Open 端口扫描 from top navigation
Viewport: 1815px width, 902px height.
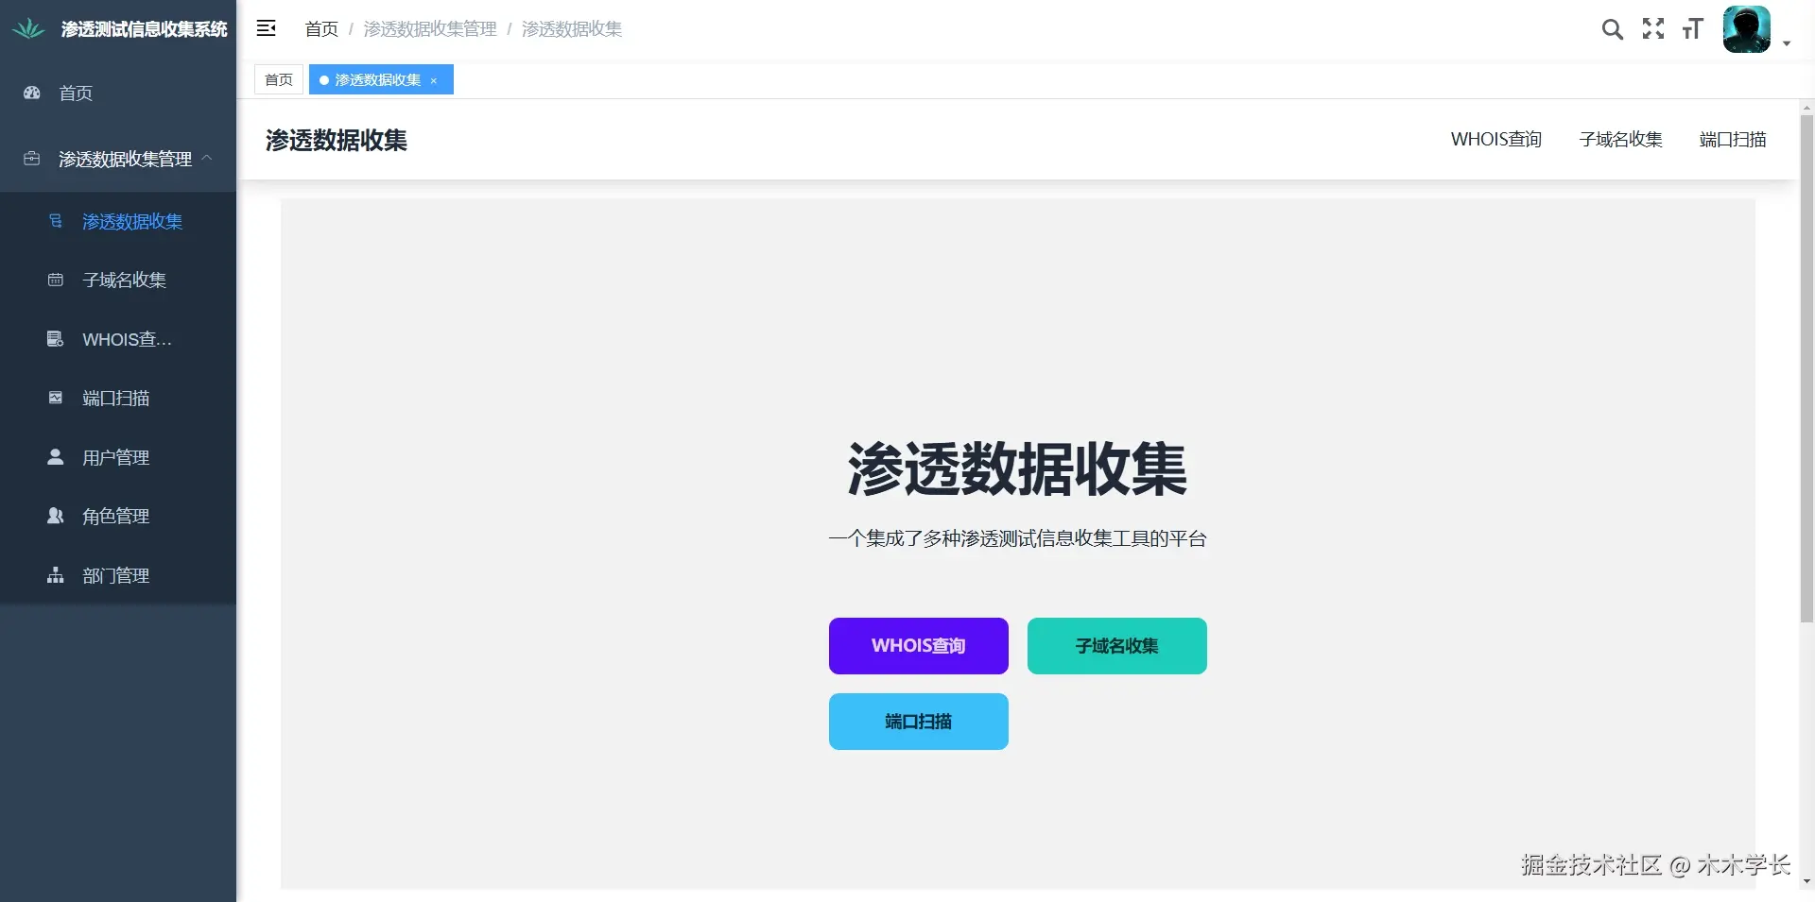pos(1733,139)
